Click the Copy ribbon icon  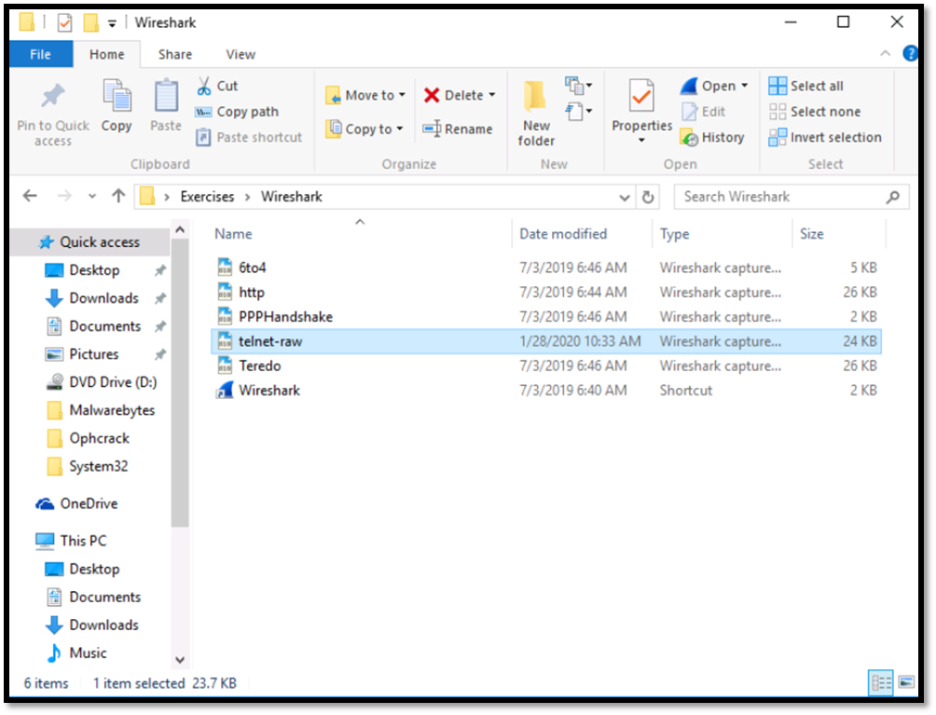coord(117,96)
